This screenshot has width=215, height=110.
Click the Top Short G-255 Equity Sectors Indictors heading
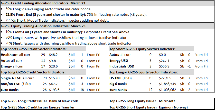point(142,49)
